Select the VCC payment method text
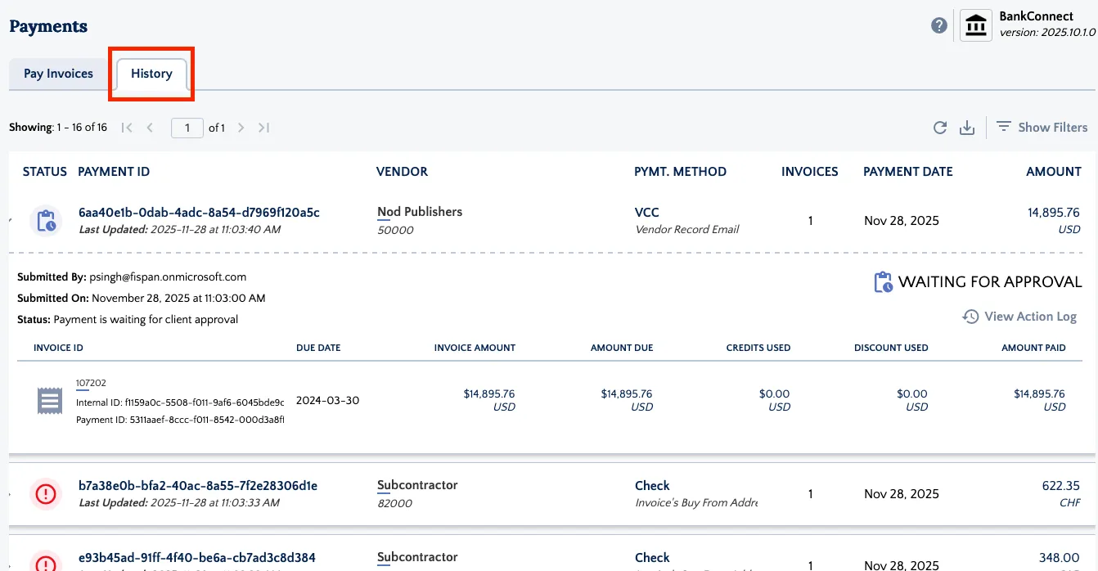Image resolution: width=1098 pixels, height=571 pixels. pos(647,212)
